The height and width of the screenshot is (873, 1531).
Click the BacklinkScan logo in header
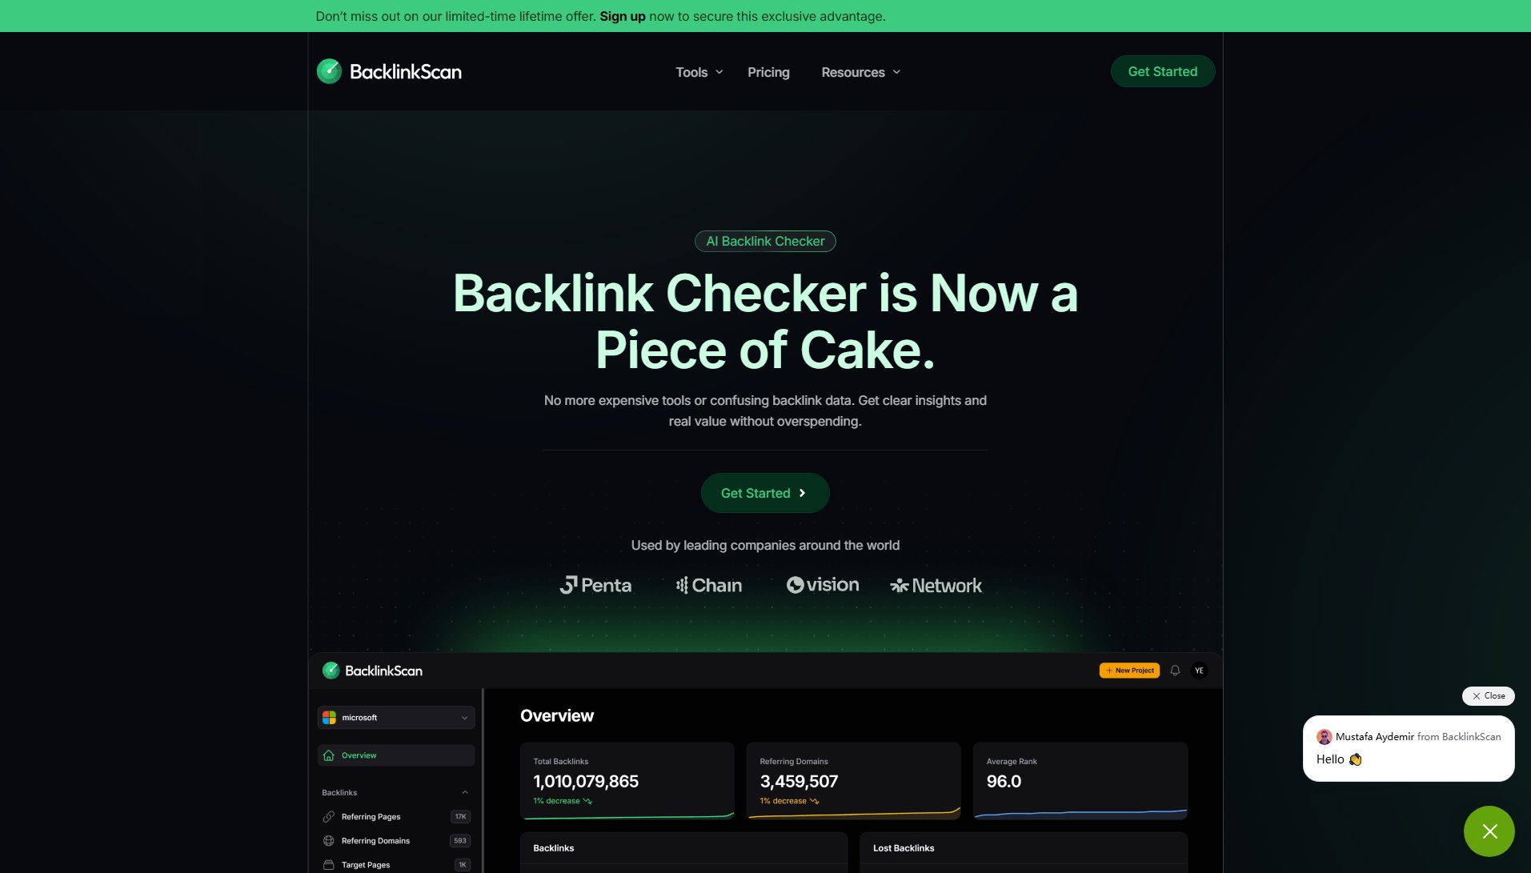coord(389,71)
